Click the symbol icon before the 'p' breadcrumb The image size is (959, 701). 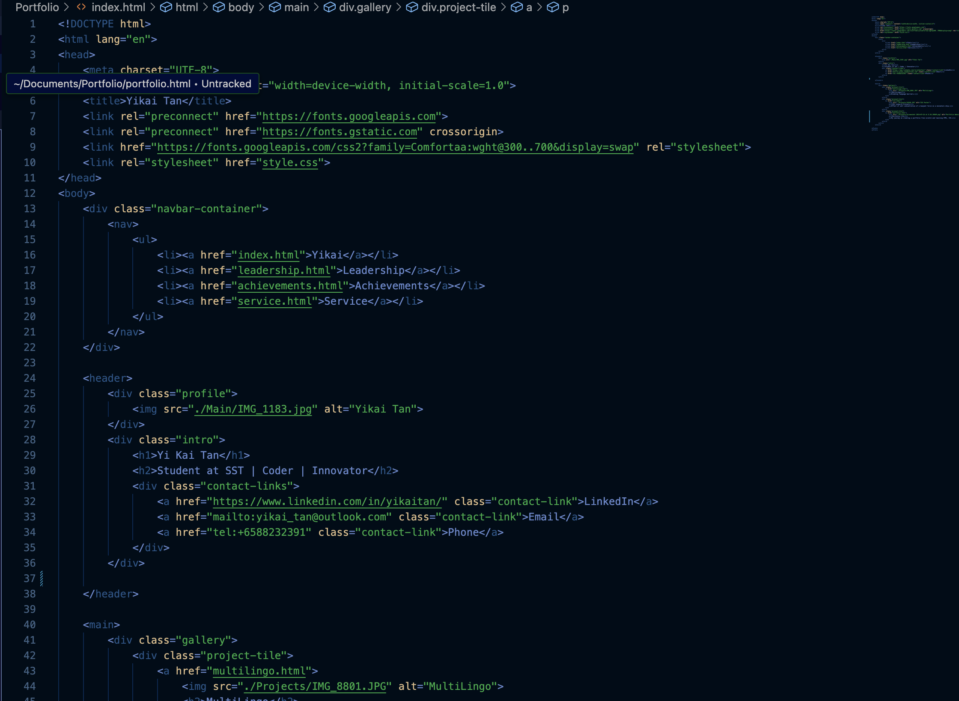[552, 7]
